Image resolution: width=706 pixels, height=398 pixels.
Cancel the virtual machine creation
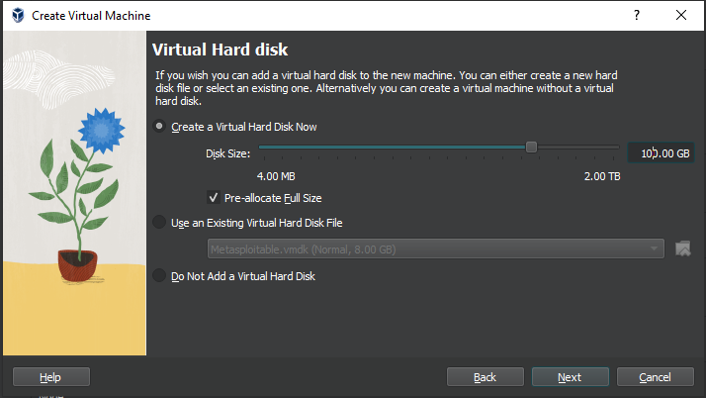point(655,377)
